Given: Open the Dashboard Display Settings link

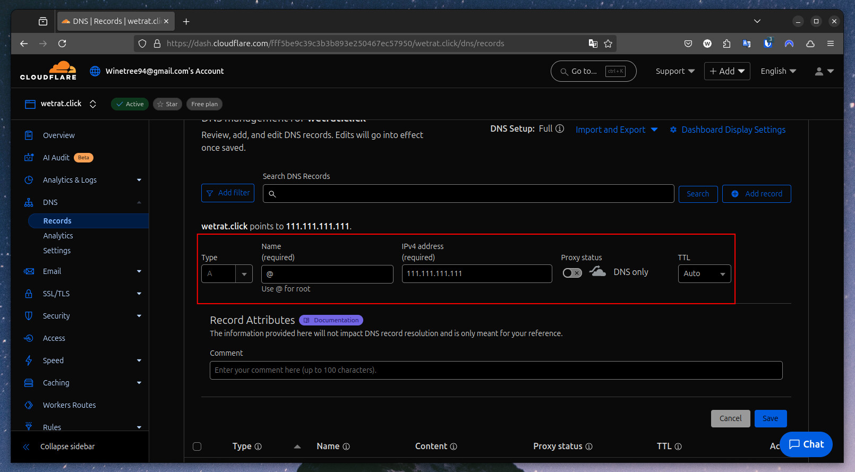Looking at the screenshot, I should (x=733, y=130).
